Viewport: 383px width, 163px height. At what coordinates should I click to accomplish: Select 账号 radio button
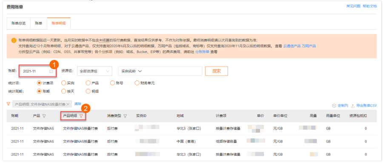112,83
